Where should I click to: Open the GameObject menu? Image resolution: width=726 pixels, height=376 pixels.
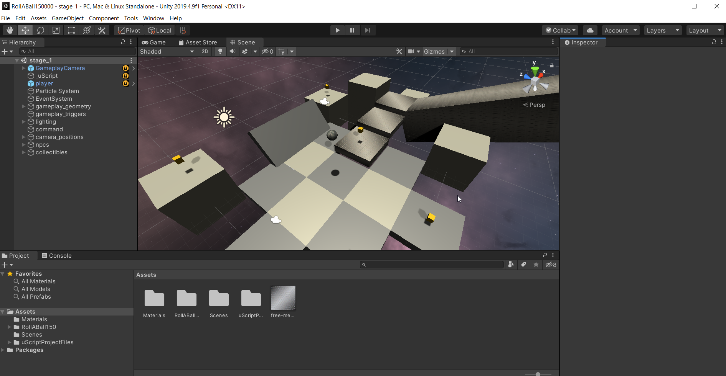(68, 18)
